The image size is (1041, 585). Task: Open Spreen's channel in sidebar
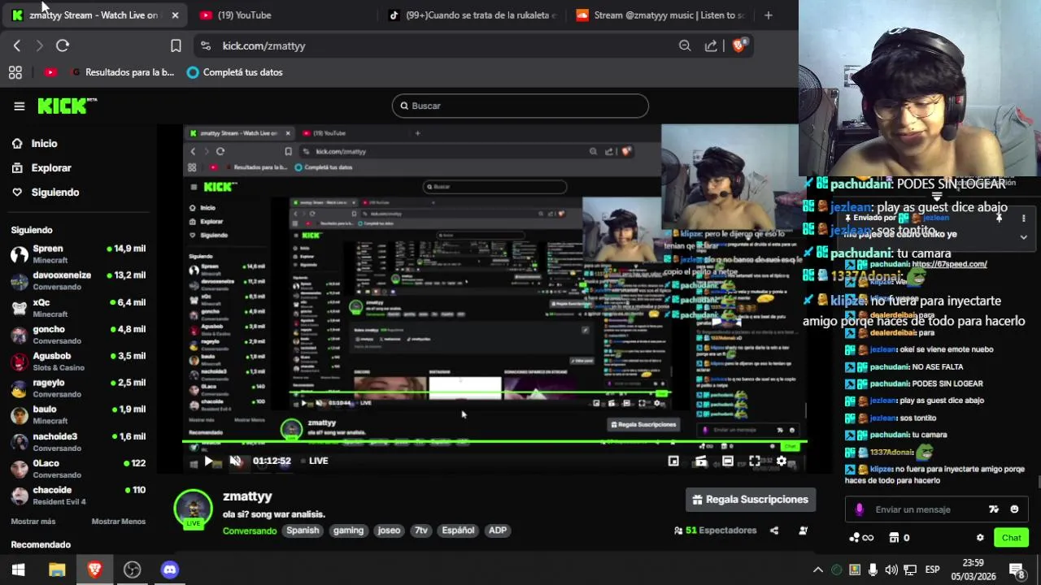coord(78,253)
